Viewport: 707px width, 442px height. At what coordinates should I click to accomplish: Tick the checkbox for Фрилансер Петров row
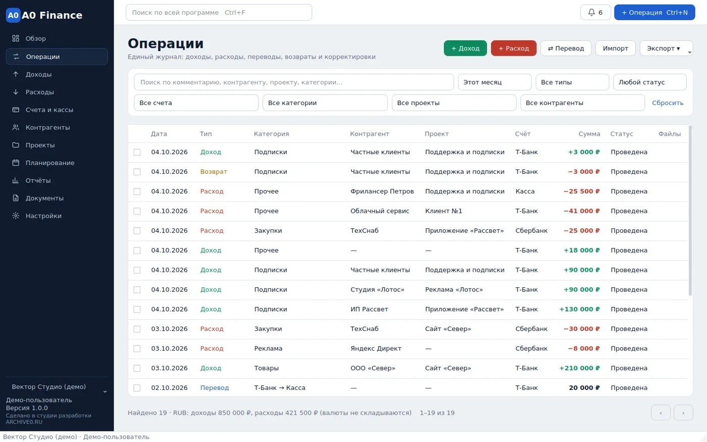pyautogui.click(x=137, y=191)
